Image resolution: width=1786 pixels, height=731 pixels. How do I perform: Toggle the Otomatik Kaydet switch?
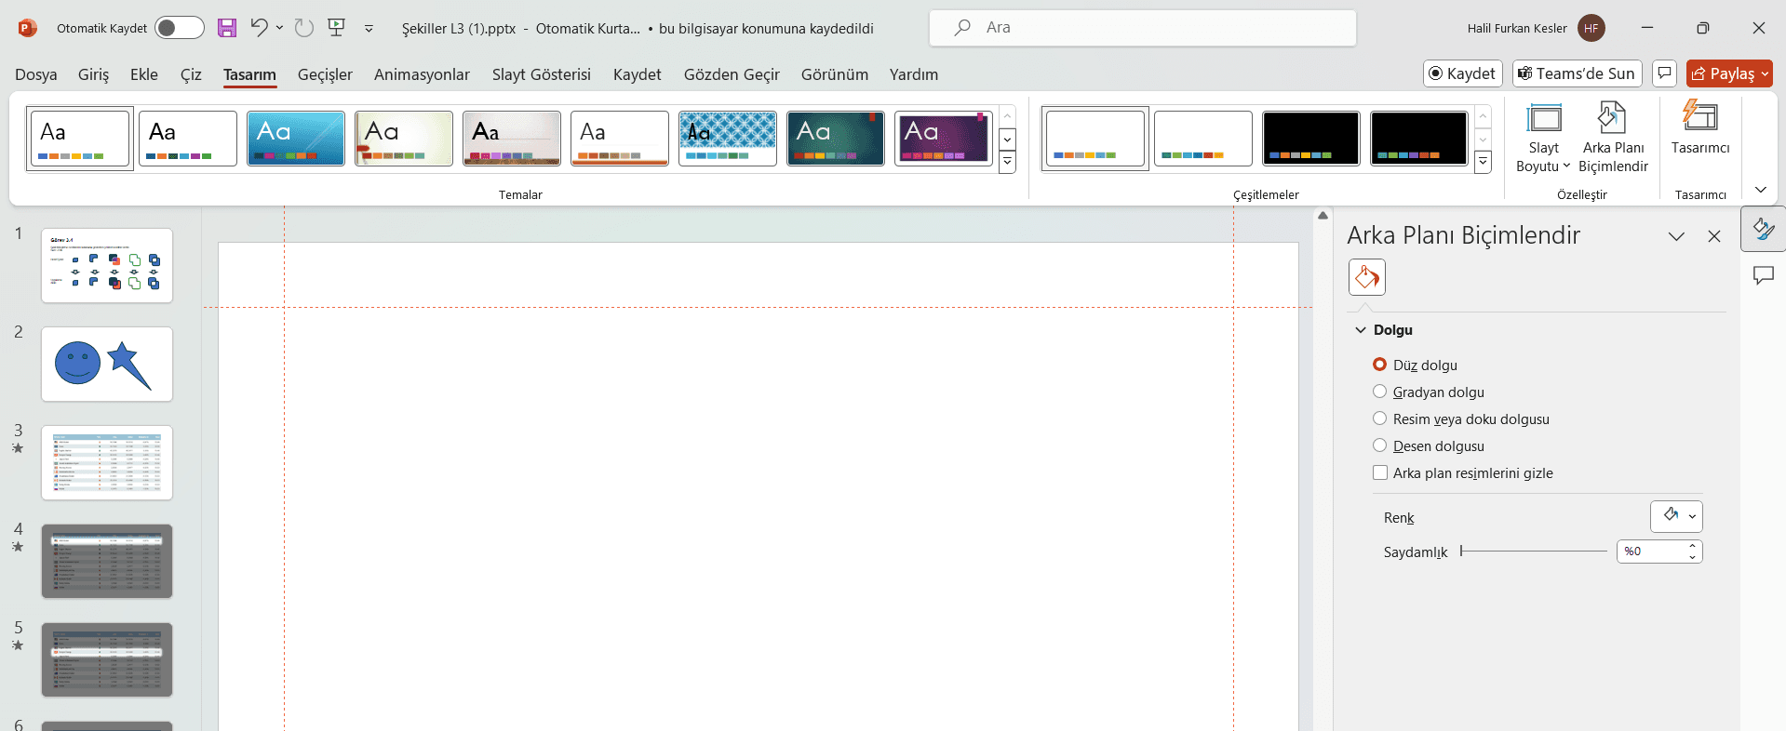coord(180,28)
